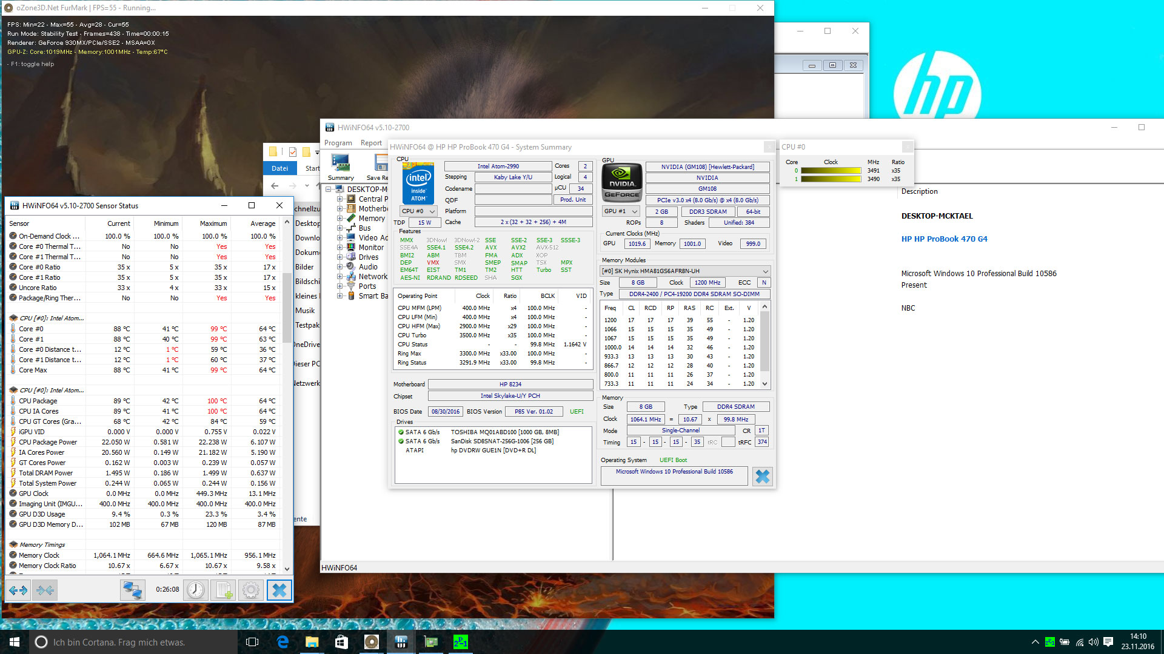1164x654 pixels.
Task: Switch to FurMark taskbar icon
Action: tap(371, 642)
